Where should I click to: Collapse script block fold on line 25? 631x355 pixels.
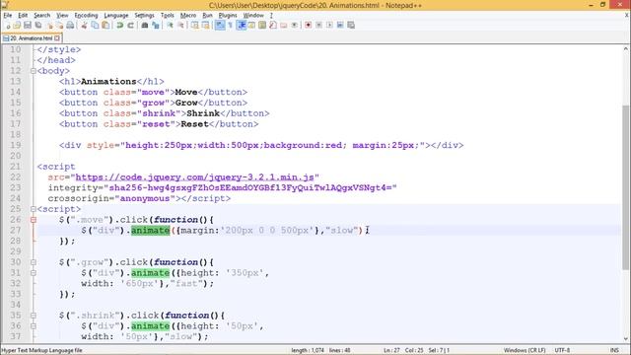click(34, 209)
